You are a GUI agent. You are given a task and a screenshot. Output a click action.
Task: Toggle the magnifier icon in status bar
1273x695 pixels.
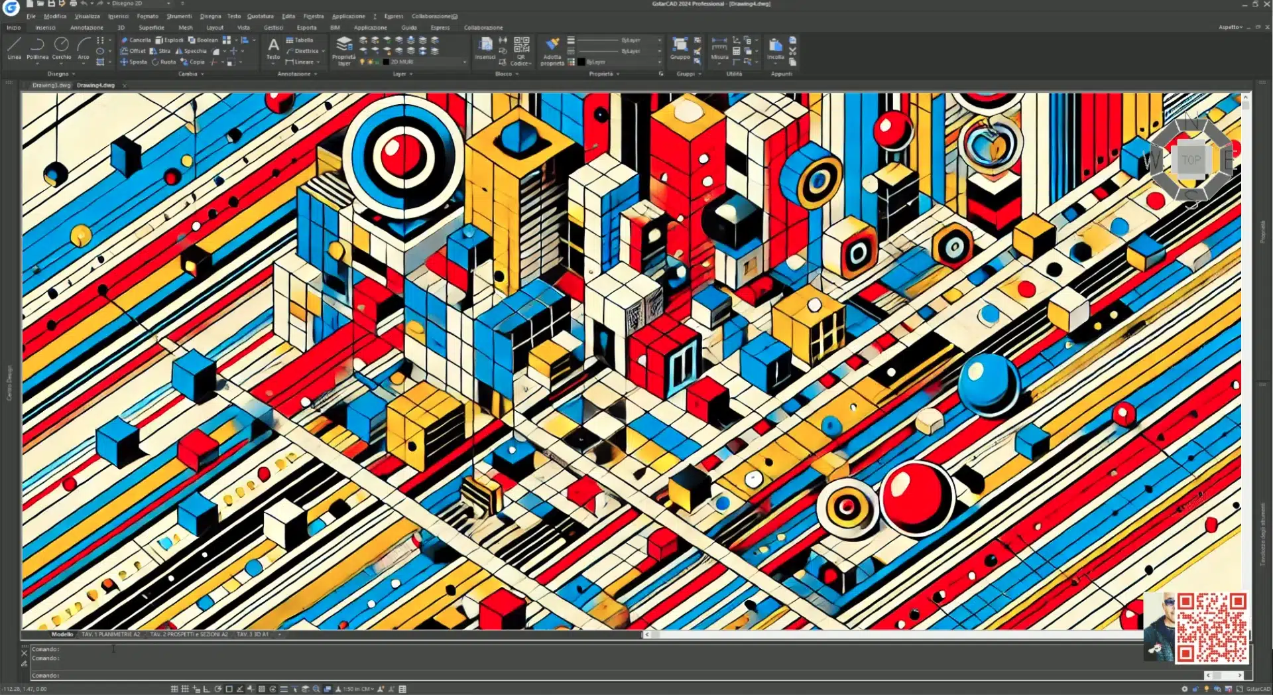pyautogui.click(x=316, y=689)
